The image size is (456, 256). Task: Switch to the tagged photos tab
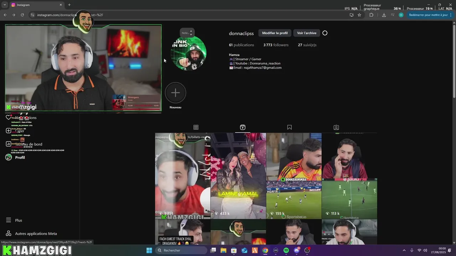336,127
